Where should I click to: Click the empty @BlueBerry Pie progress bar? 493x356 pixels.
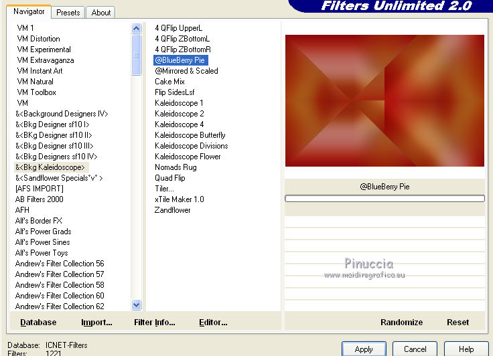tap(384, 199)
